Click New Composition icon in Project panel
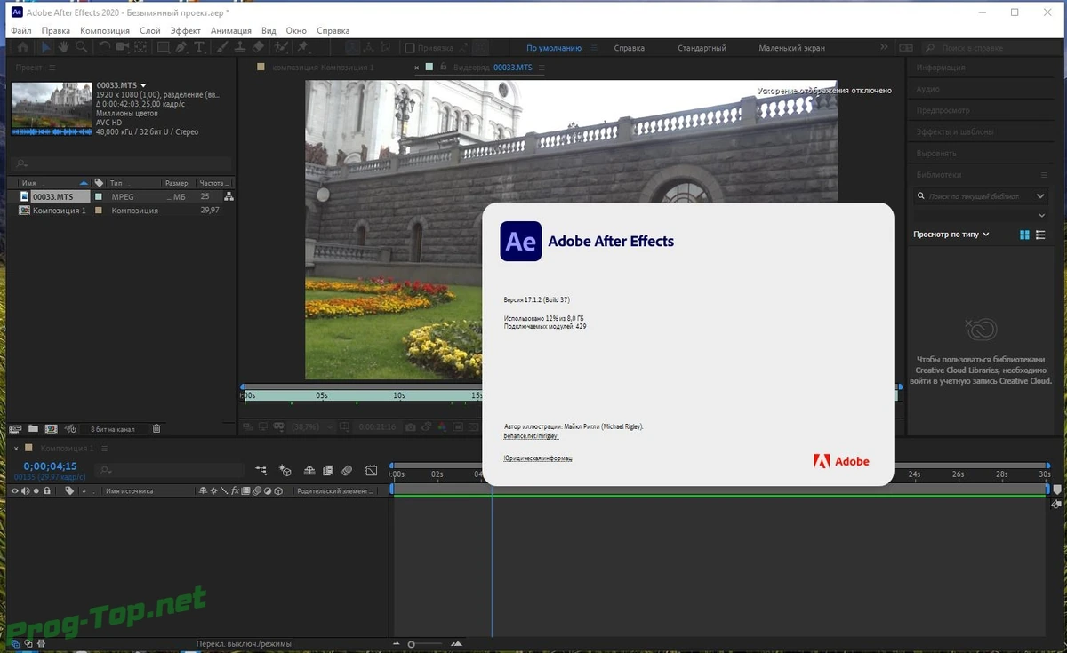Viewport: 1067px width, 653px height. [x=51, y=428]
